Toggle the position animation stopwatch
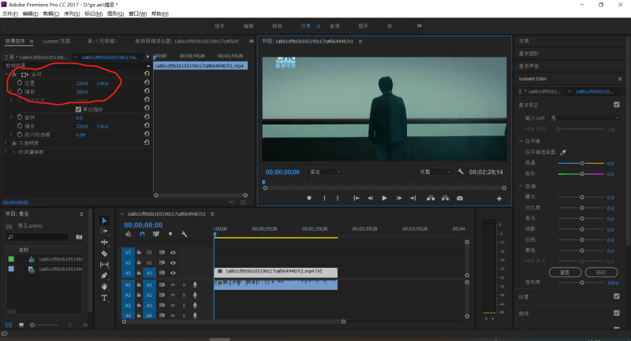 (x=20, y=83)
